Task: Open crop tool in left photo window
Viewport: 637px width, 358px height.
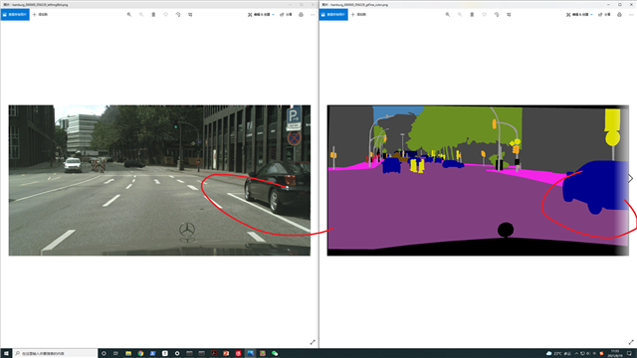Action: (x=190, y=15)
